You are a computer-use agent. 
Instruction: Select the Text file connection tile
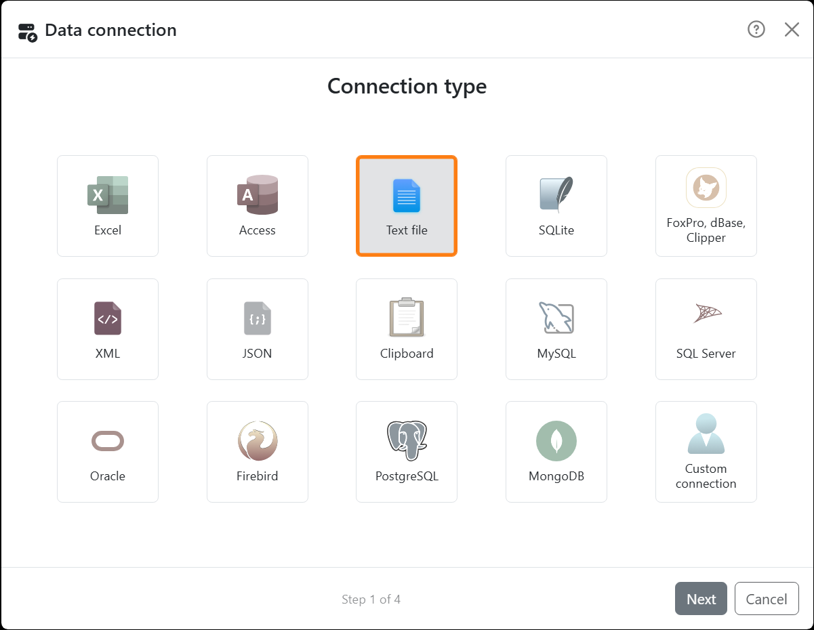click(x=407, y=206)
